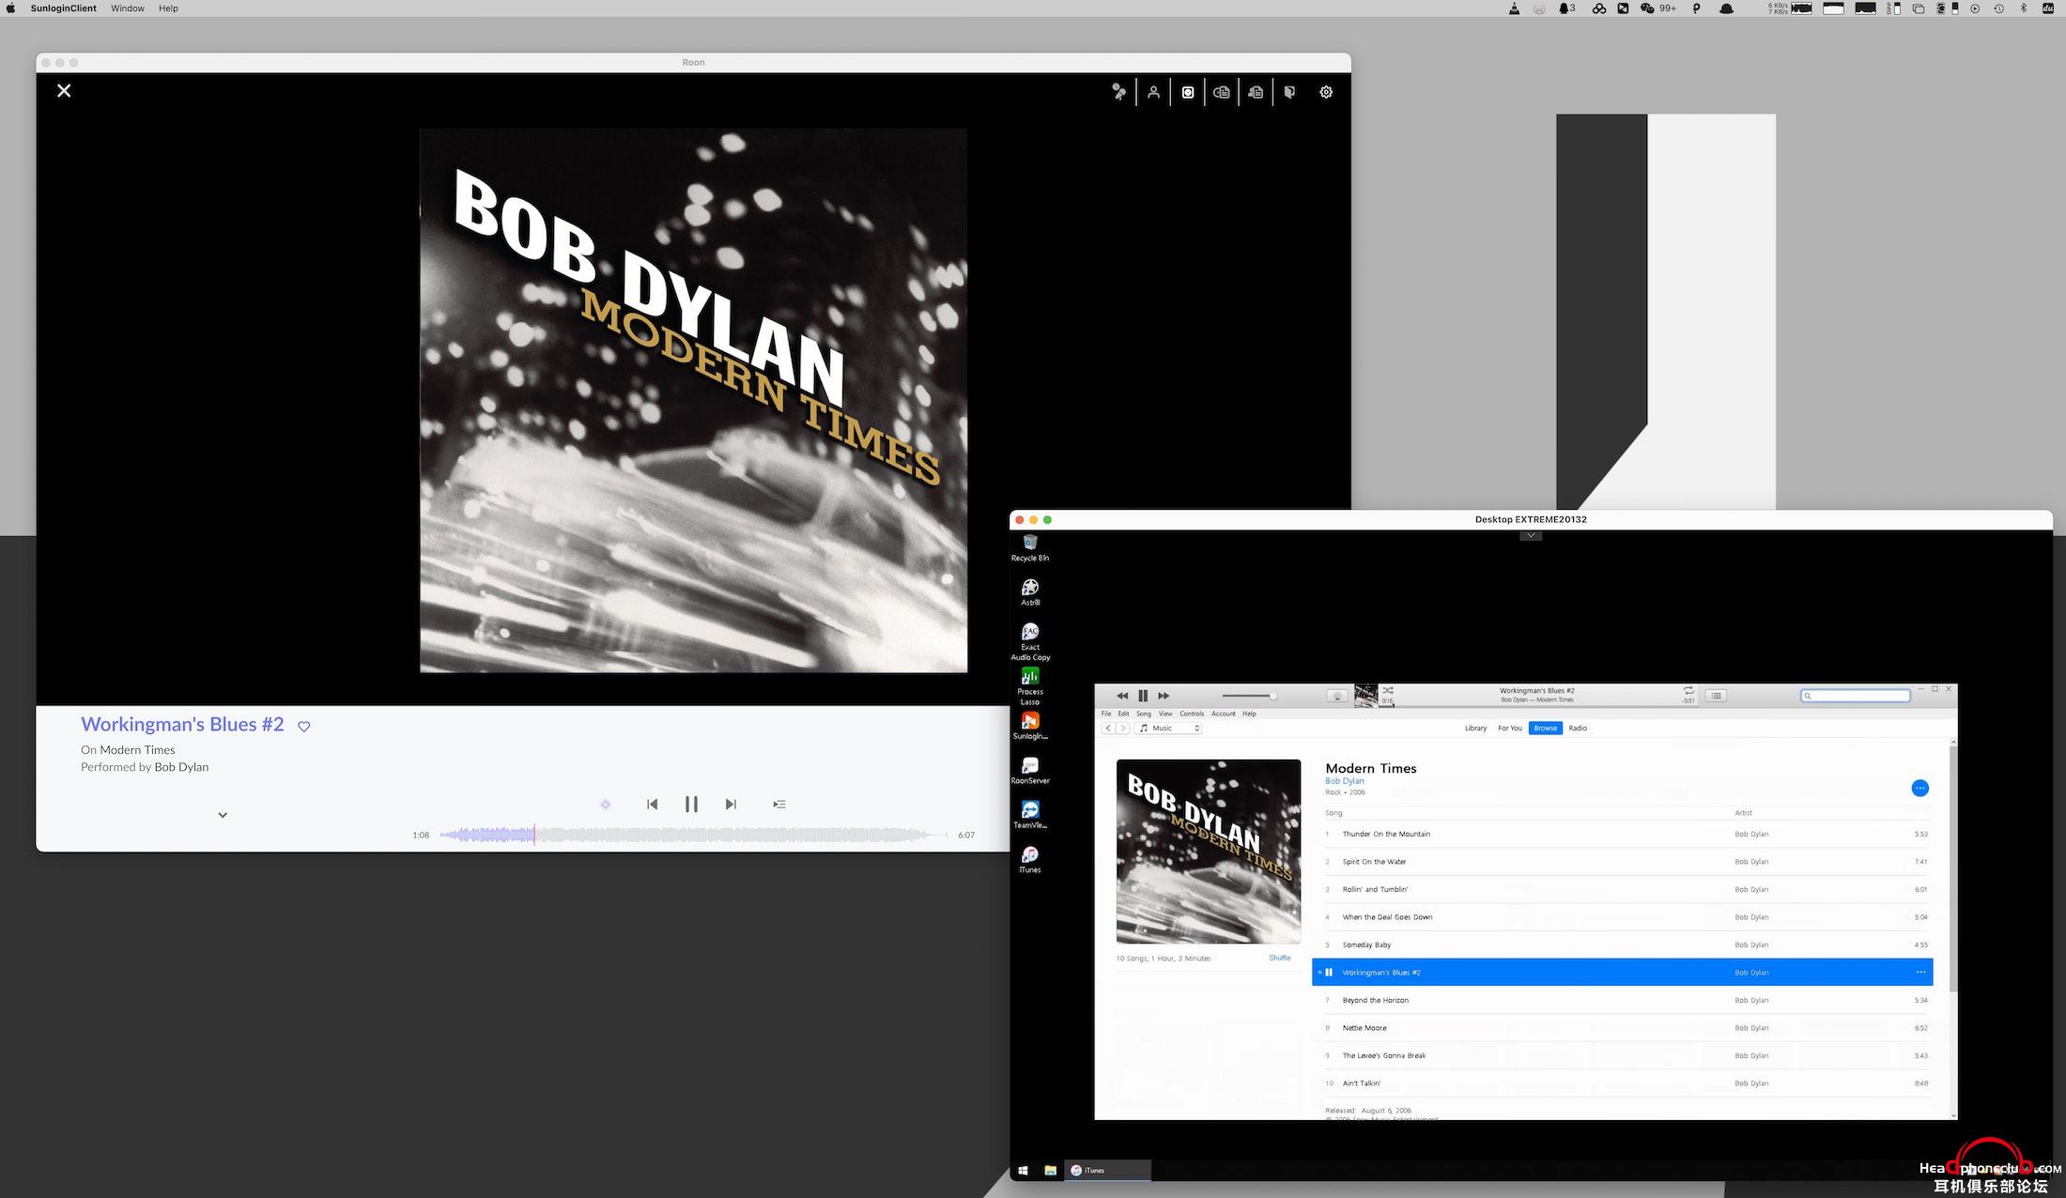
Task: Switch to For You tab in iTunes
Action: click(1510, 729)
